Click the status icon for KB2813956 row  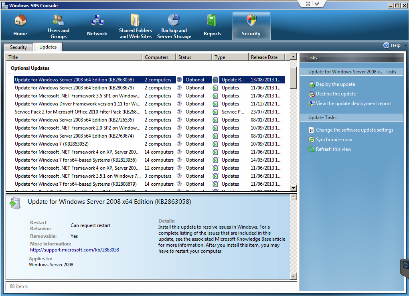179,160
